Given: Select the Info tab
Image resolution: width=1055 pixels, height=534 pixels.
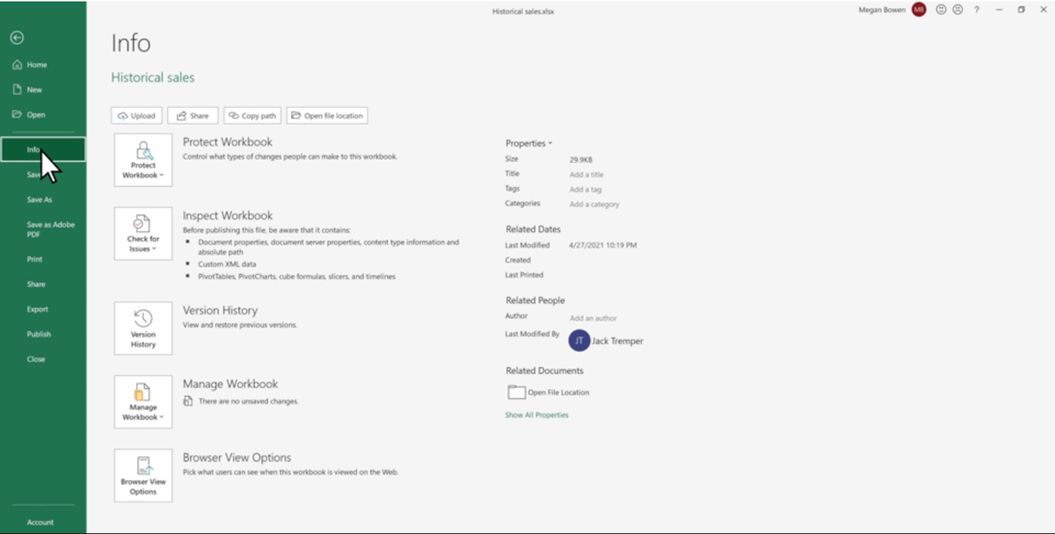Looking at the screenshot, I should coord(42,149).
